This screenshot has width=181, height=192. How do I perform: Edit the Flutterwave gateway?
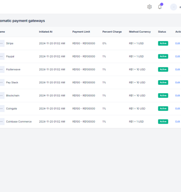tap(177, 69)
